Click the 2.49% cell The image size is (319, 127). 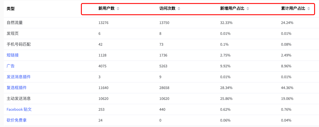[286, 55]
